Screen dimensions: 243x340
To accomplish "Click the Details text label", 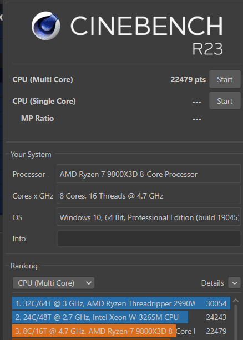I will (212, 283).
